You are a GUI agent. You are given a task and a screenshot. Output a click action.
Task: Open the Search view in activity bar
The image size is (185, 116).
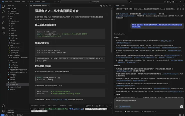click(x=3, y=11)
